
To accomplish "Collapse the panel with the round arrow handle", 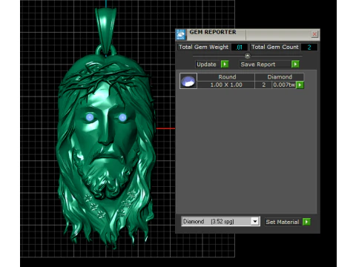I will click(248, 56).
